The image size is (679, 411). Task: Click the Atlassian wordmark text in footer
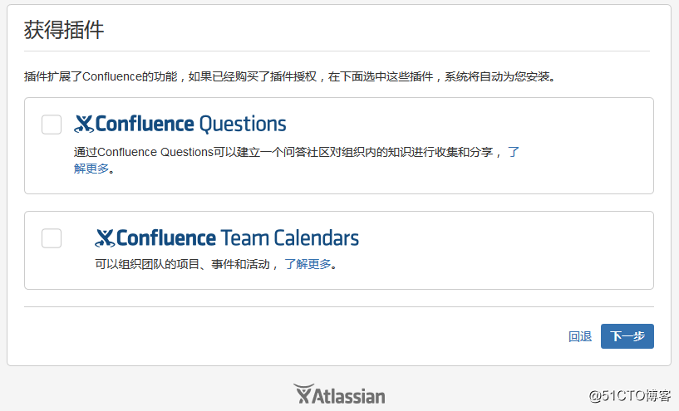click(x=348, y=396)
